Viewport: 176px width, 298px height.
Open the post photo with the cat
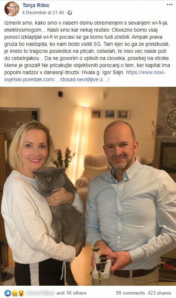[x=88, y=186]
